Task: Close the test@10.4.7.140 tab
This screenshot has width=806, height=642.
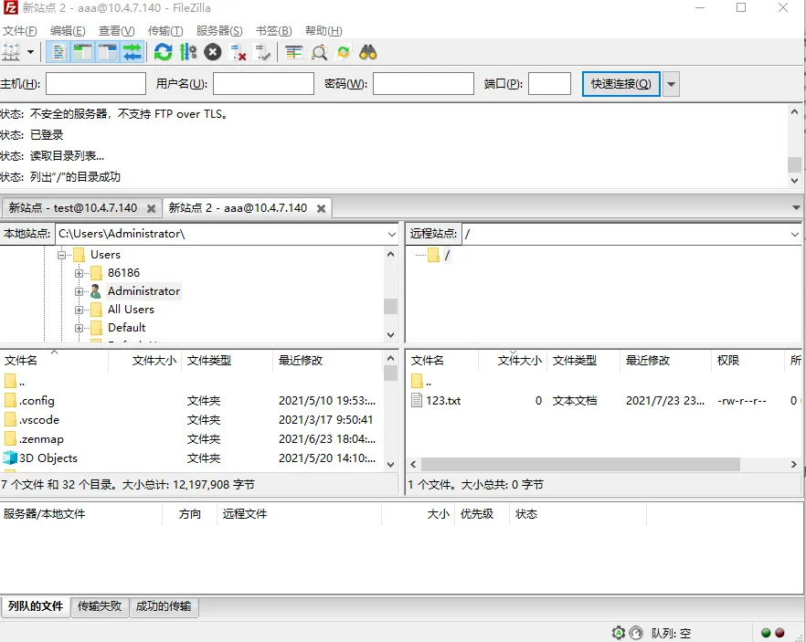Action: (151, 208)
